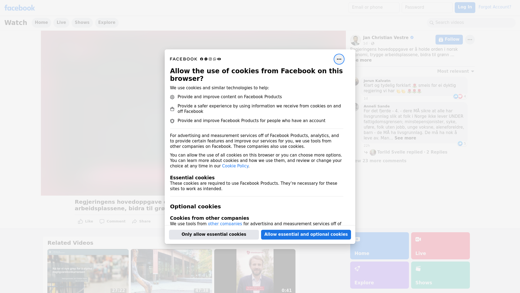Open the more options ellipsis in cookie dialog

pos(339,59)
